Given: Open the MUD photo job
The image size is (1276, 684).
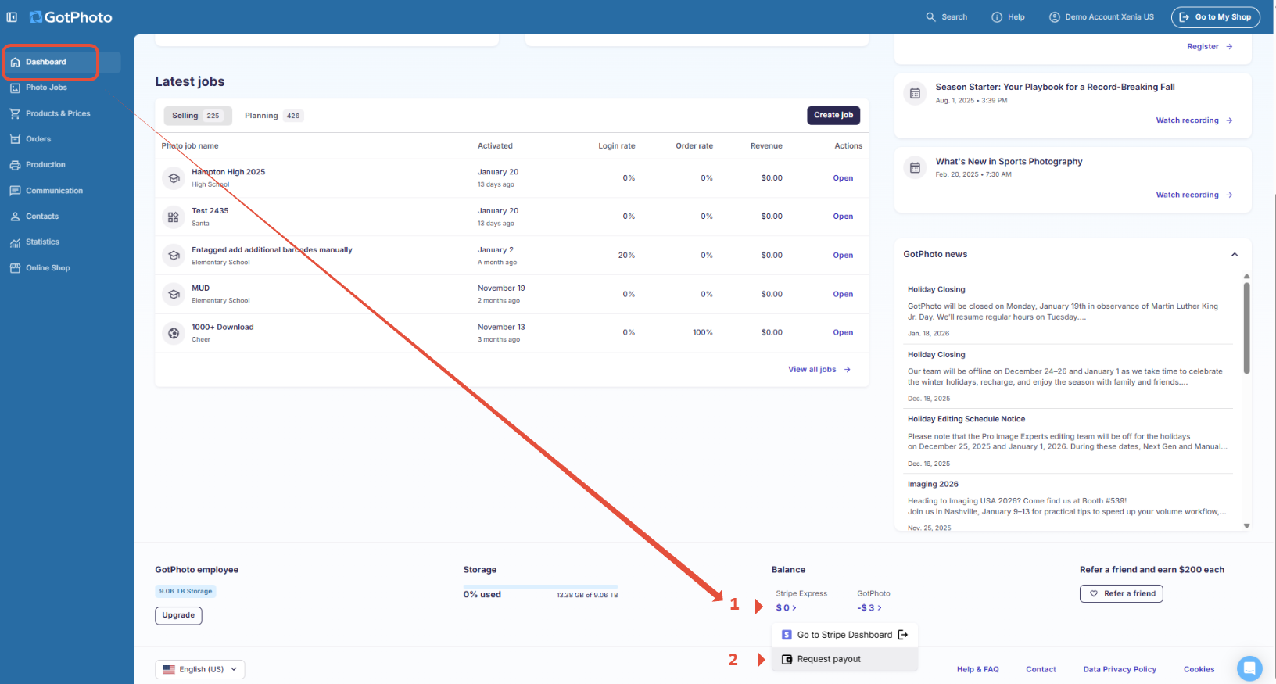Looking at the screenshot, I should tap(843, 294).
